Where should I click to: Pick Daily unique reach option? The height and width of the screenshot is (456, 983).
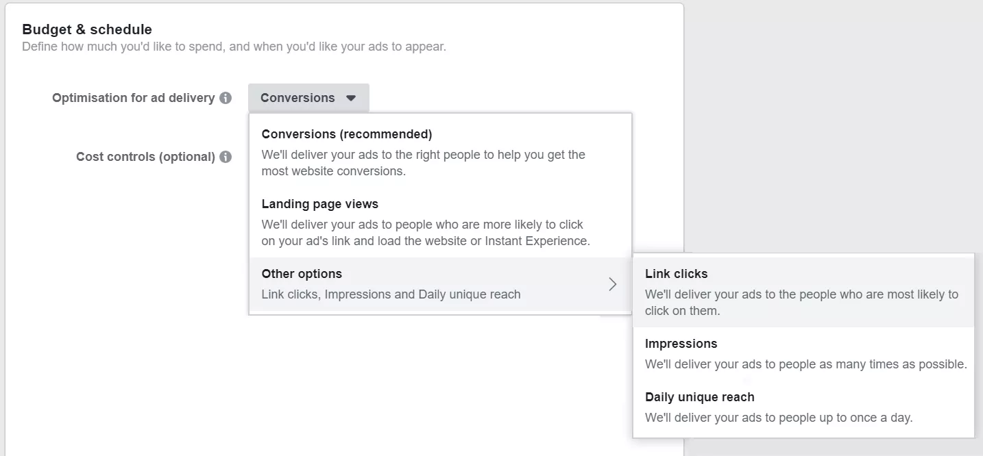(x=699, y=397)
